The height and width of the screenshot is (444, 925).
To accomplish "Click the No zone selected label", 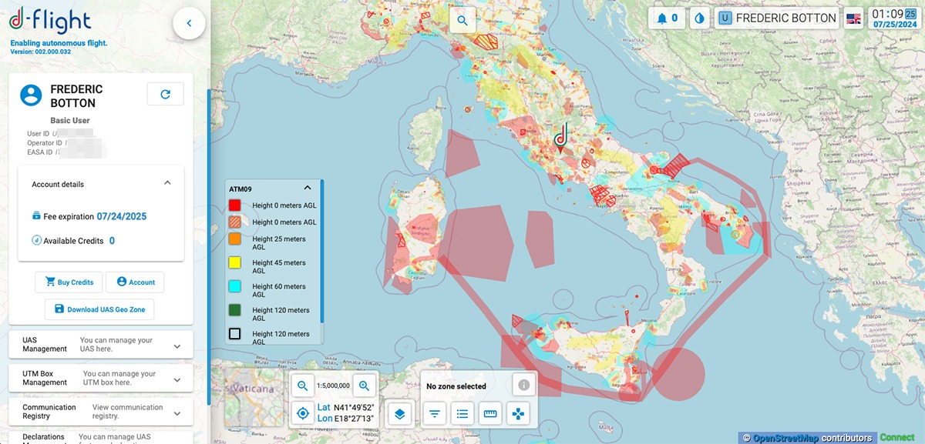I will [456, 386].
